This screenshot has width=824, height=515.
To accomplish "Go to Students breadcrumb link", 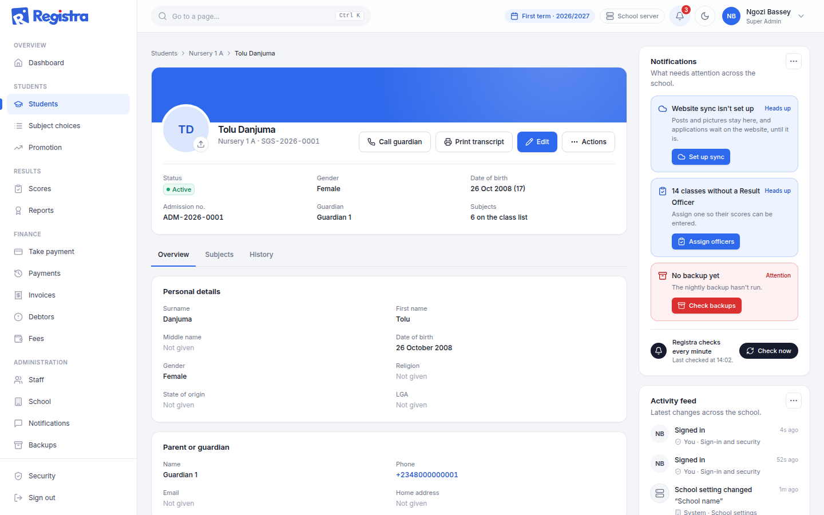I will point(164,53).
